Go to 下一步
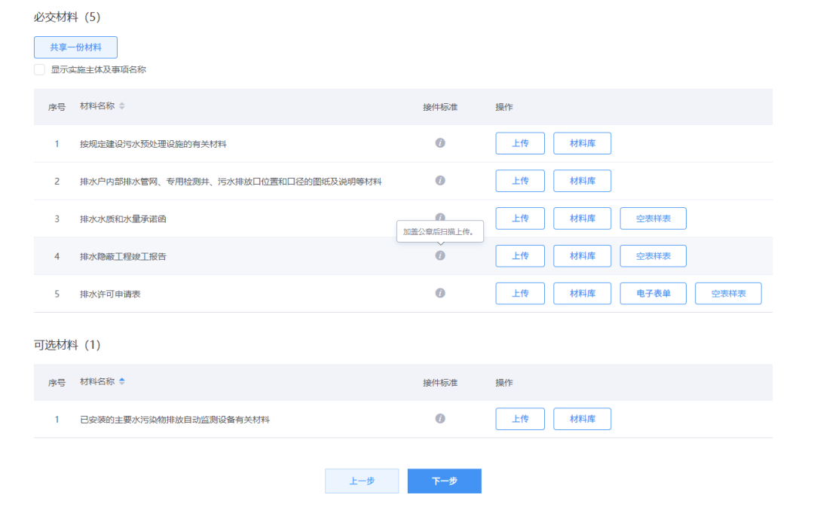The height and width of the screenshot is (510, 814). pyautogui.click(x=444, y=481)
